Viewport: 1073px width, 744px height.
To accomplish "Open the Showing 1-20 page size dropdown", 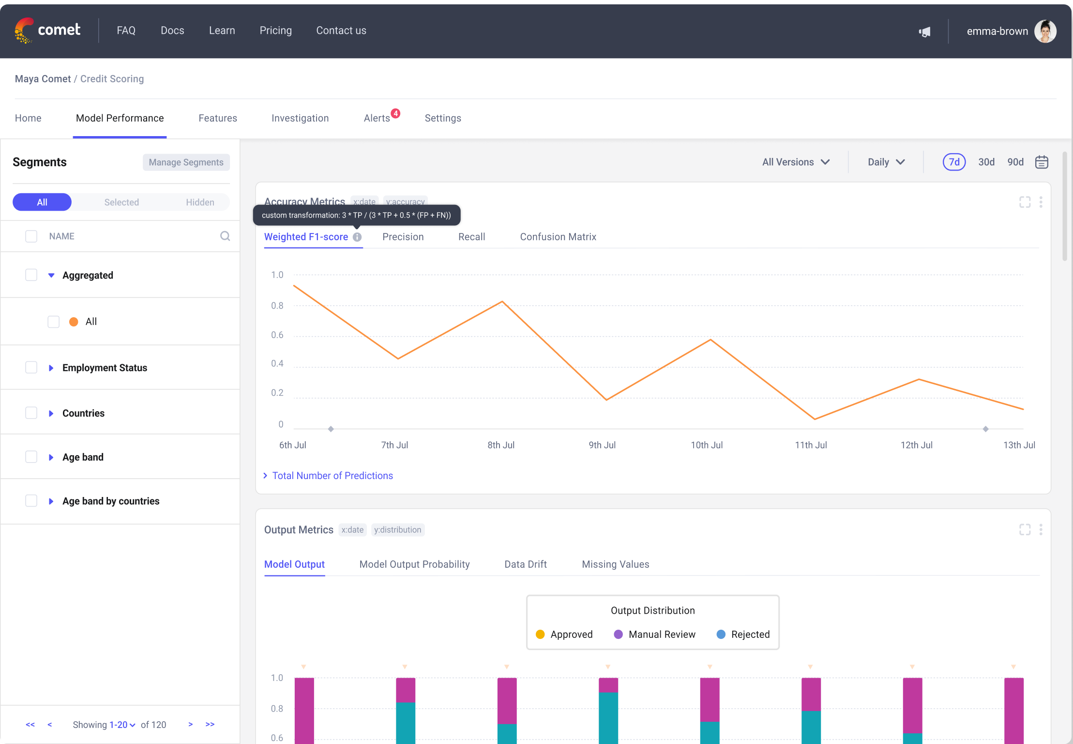I will tap(122, 725).
